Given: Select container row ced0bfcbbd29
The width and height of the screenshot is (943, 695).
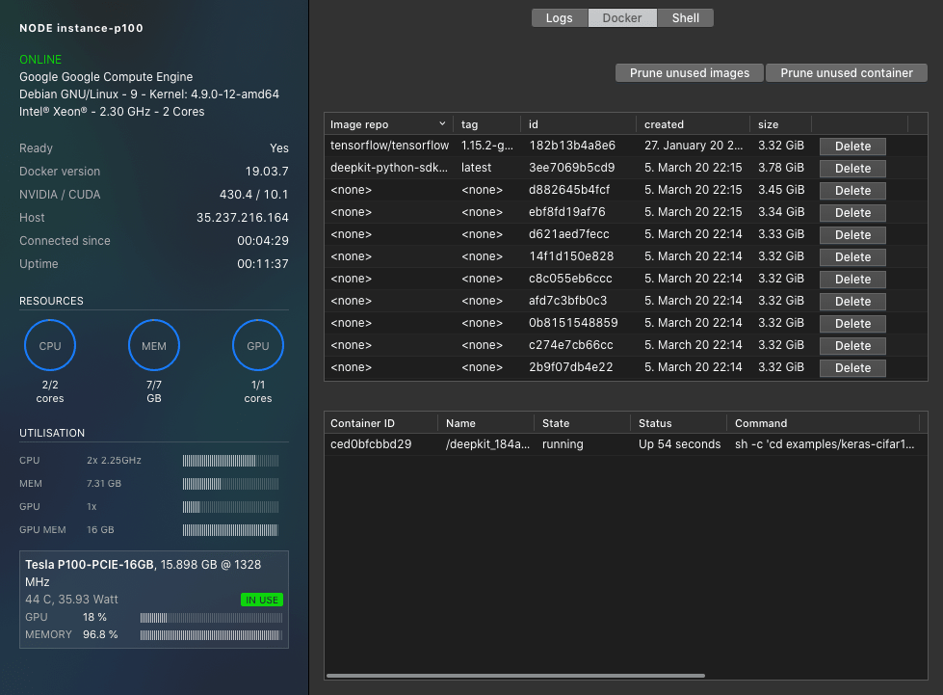Looking at the screenshot, I should point(625,444).
